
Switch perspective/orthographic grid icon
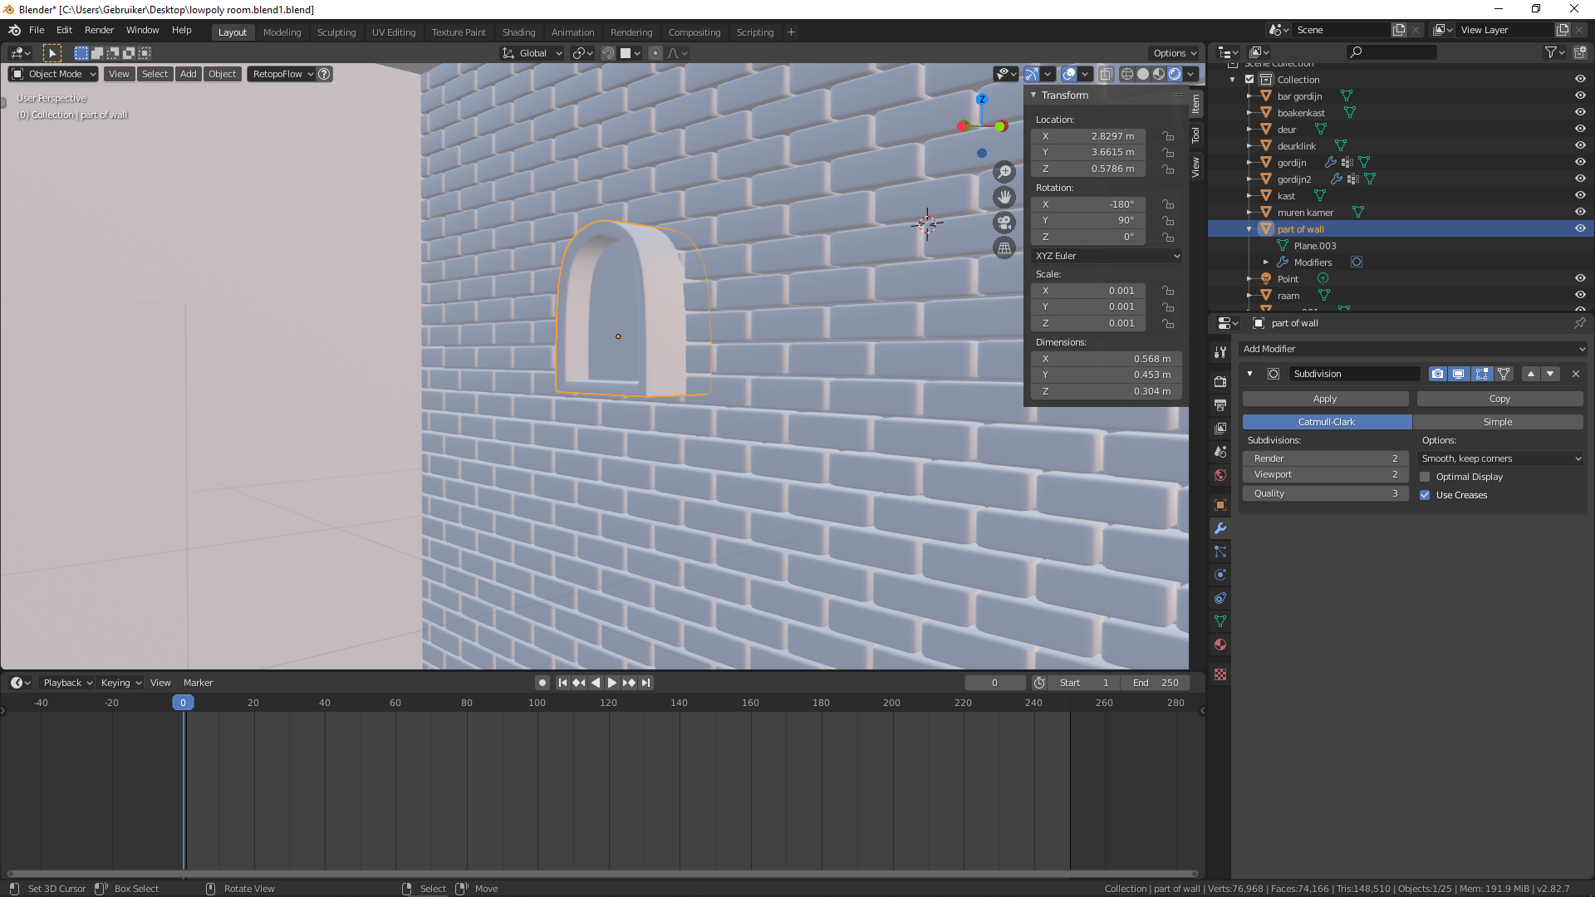1004,248
